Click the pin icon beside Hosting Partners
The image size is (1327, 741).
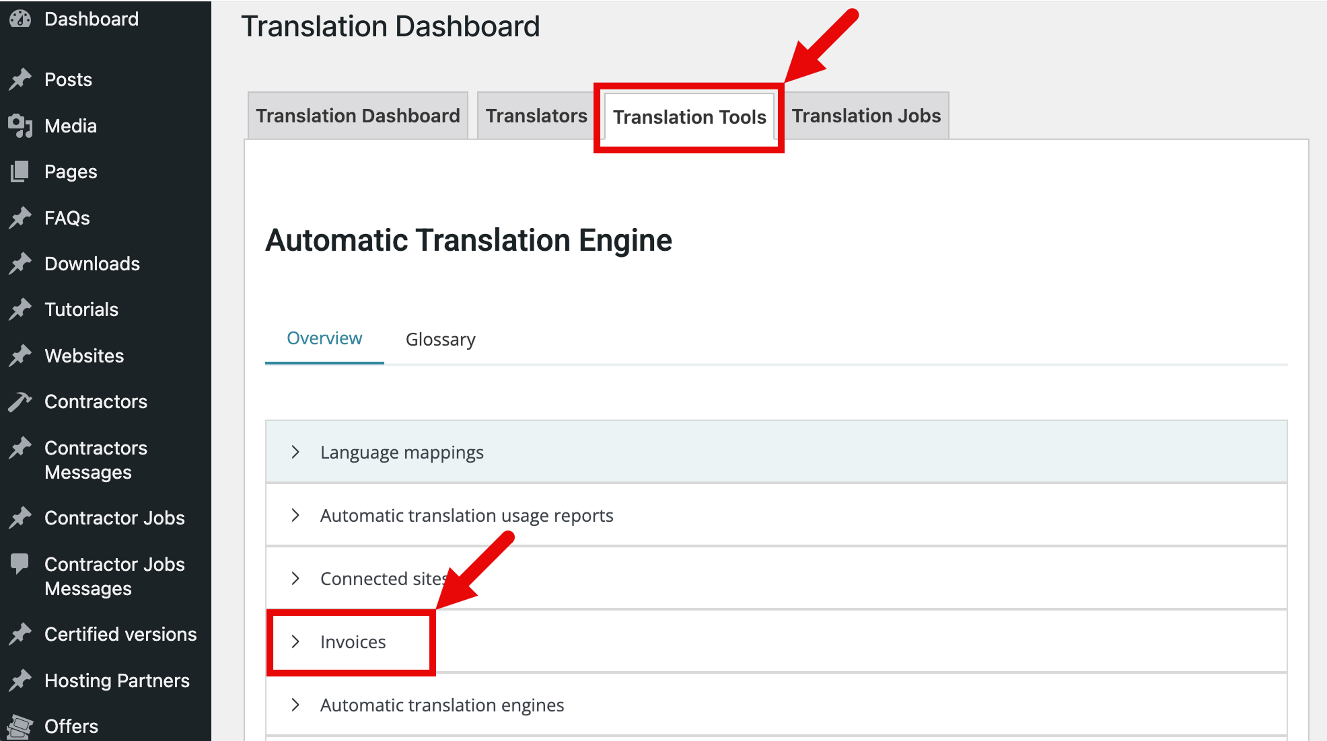20,680
